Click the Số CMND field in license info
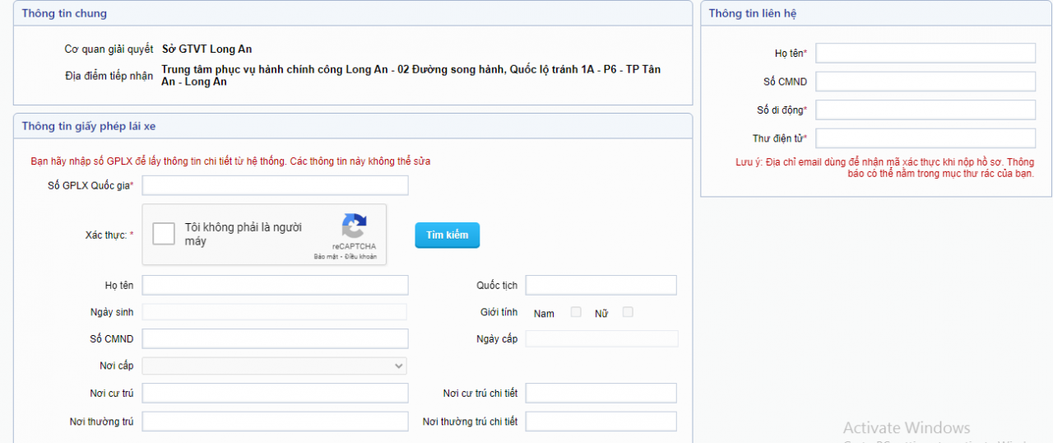The width and height of the screenshot is (1053, 443). [275, 338]
